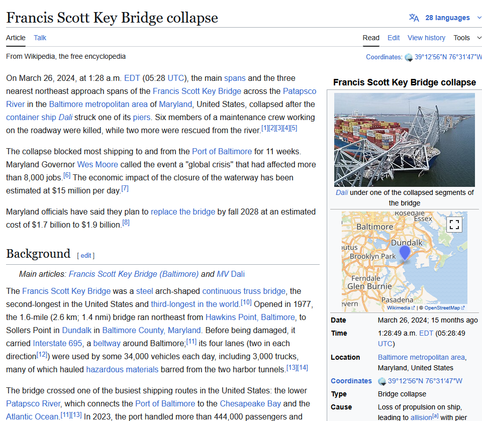Image resolution: width=482 pixels, height=421 pixels.
Task: Click the Dundalk link in Background section
Action: point(77,331)
